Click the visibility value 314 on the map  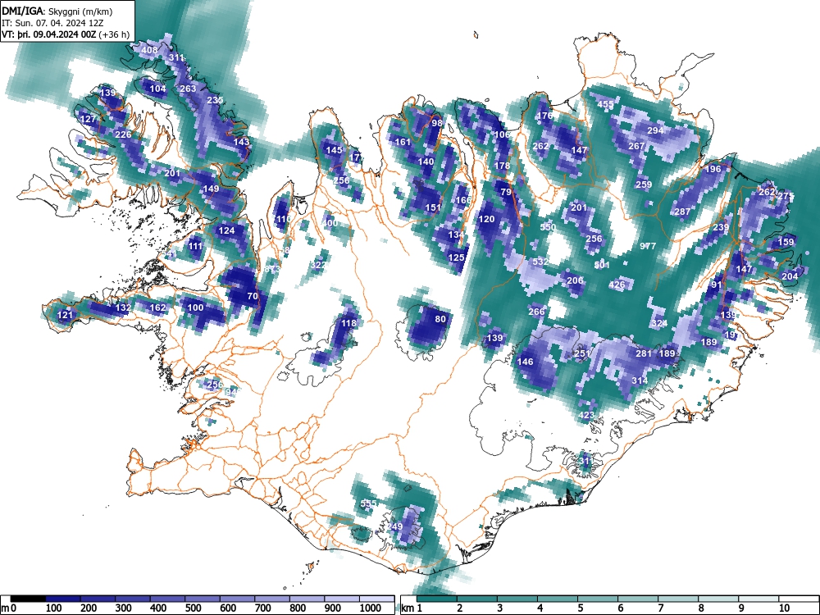(x=640, y=380)
